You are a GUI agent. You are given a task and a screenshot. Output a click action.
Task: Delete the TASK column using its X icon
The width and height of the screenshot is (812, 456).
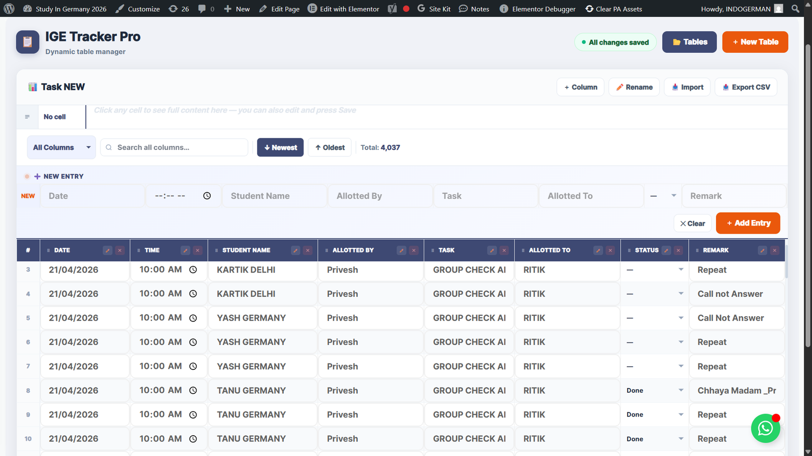(504, 250)
